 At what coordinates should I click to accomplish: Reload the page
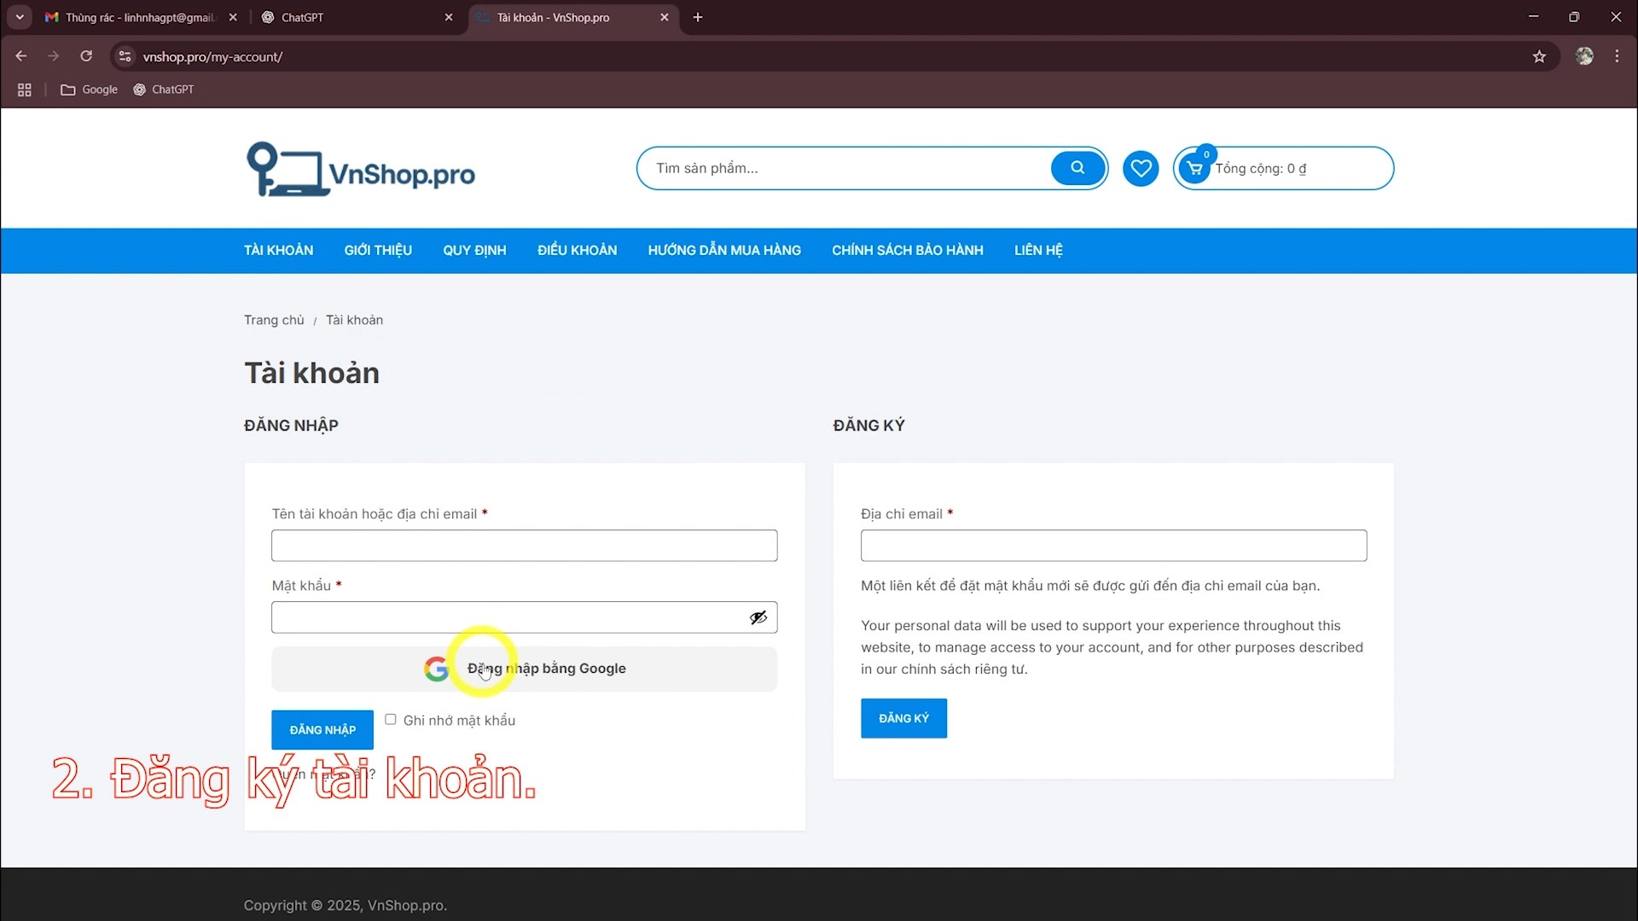tap(86, 56)
